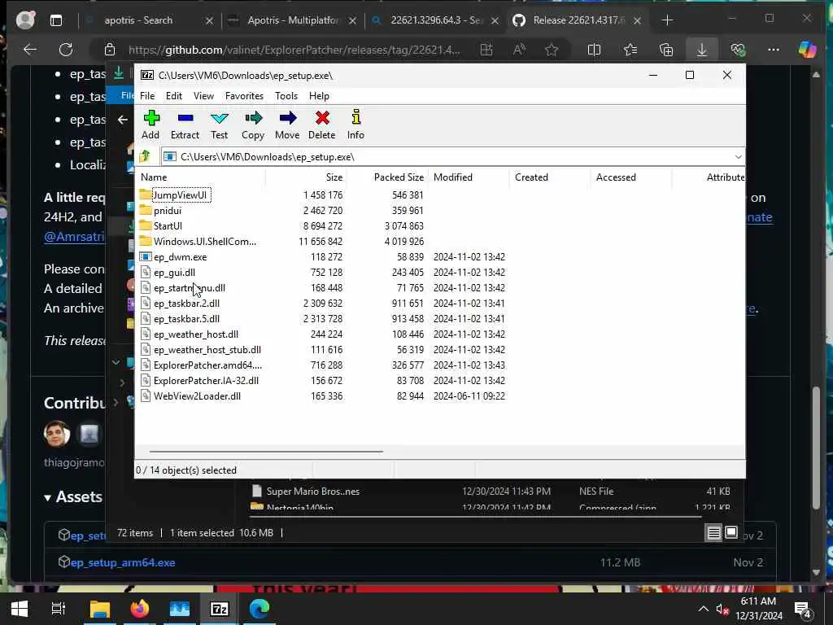Click the Extract toolbar icon
The height and width of the screenshot is (625, 833).
point(185,125)
